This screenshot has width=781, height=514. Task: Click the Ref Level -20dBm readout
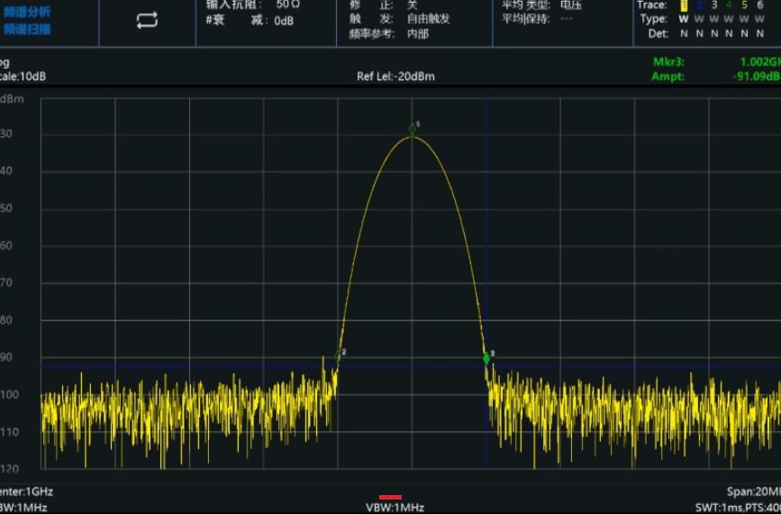(395, 77)
